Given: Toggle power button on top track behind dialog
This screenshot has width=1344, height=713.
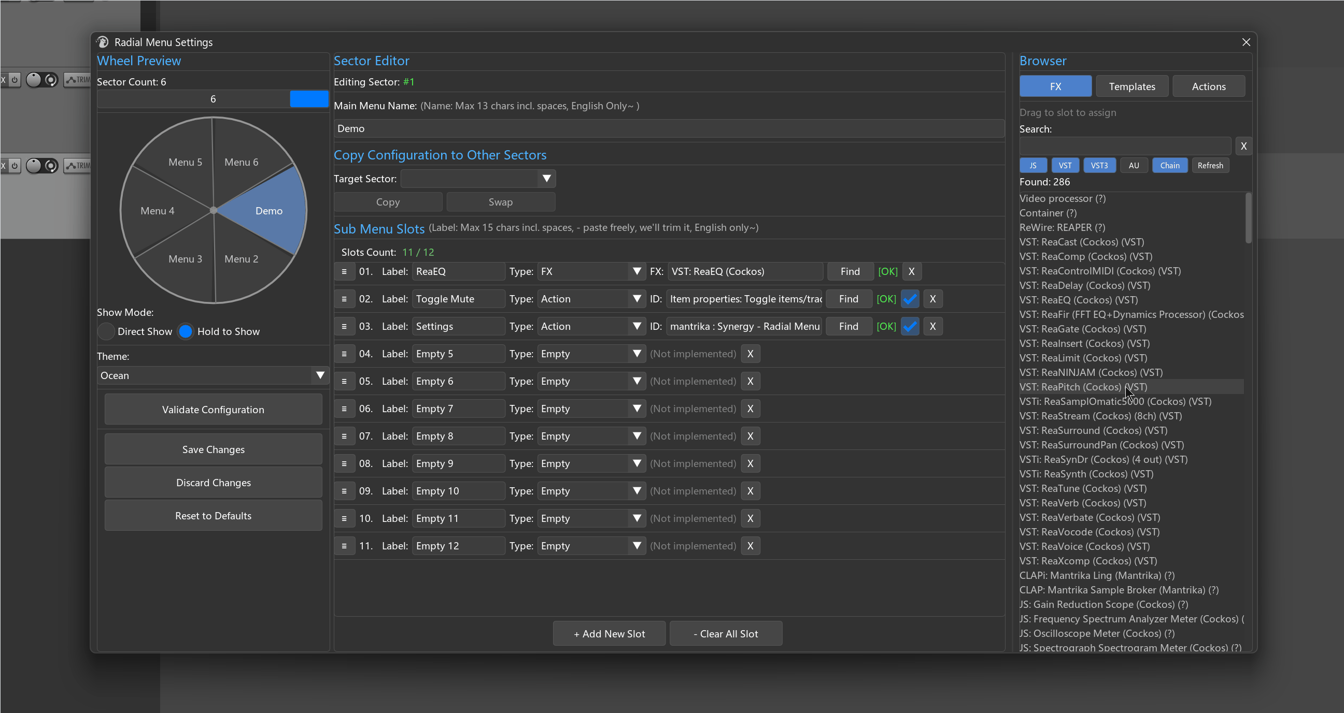Looking at the screenshot, I should [x=15, y=80].
